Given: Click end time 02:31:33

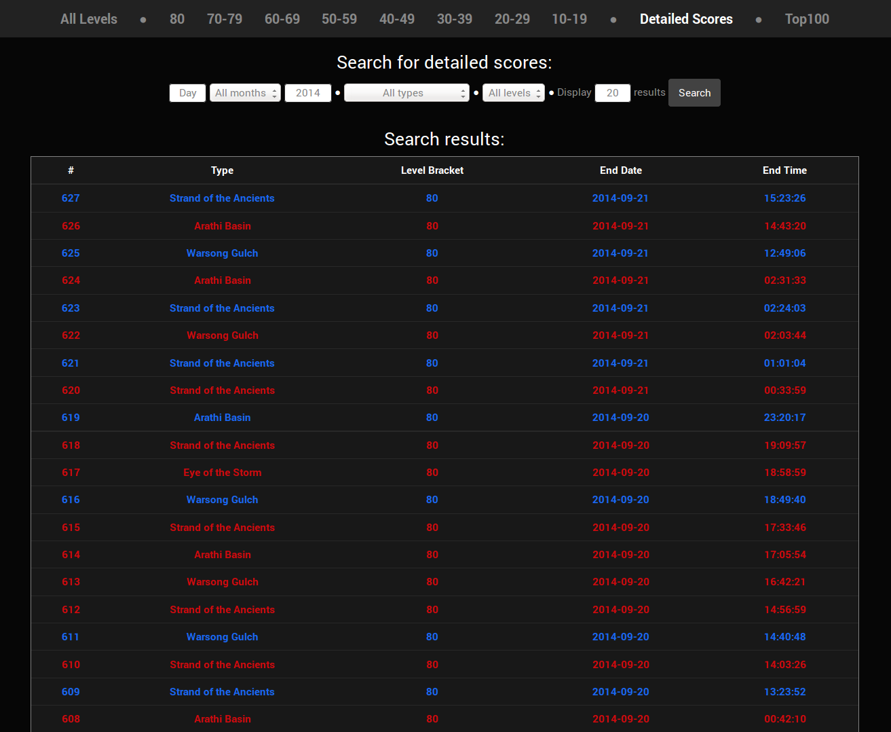Looking at the screenshot, I should coord(785,280).
